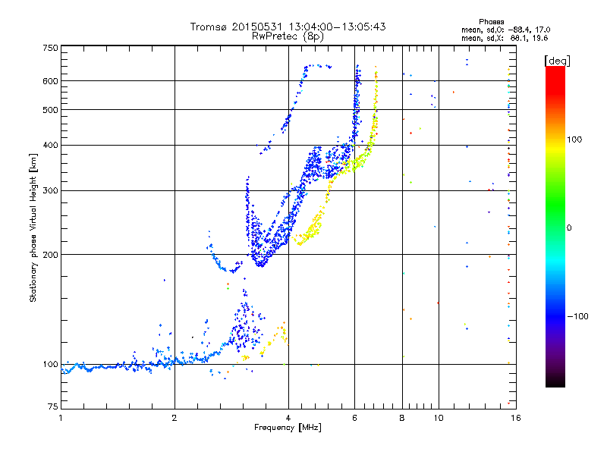Click the '600' y-axis tick label
Viewport: 607px width, 455px height.
pyautogui.click(x=50, y=81)
